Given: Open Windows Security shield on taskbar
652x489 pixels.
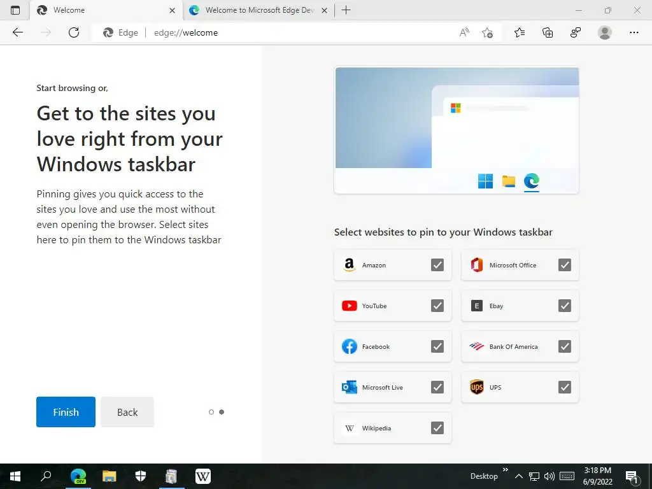Looking at the screenshot, I should click(x=141, y=476).
